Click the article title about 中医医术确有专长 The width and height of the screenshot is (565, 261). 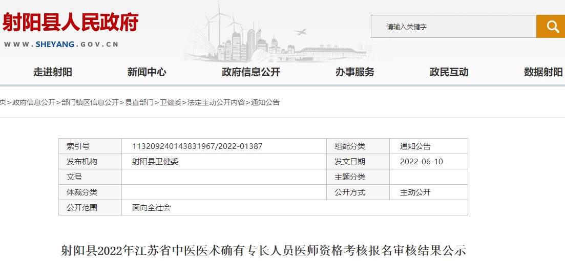click(x=263, y=251)
